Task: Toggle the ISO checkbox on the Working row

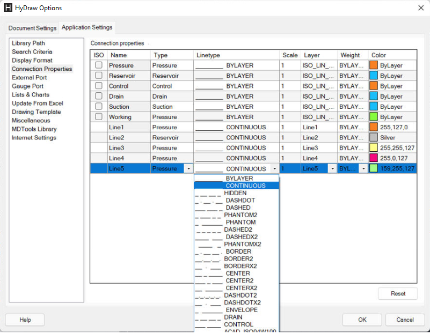Action: 99,117
